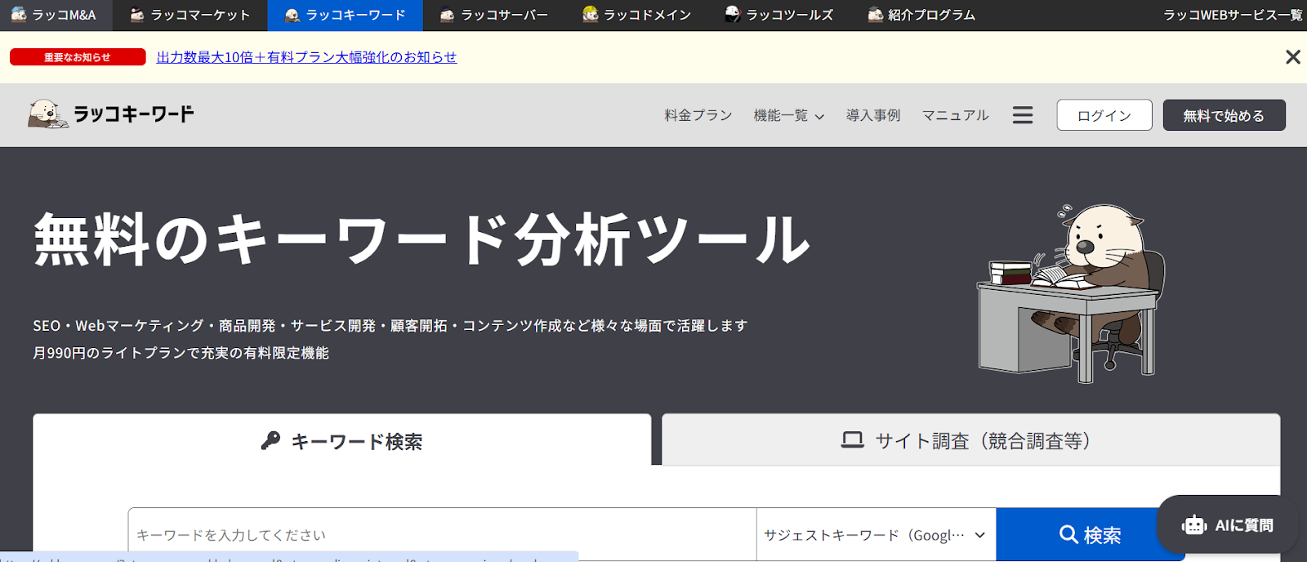Click the 無料で始める button
The image size is (1307, 562).
(1224, 115)
